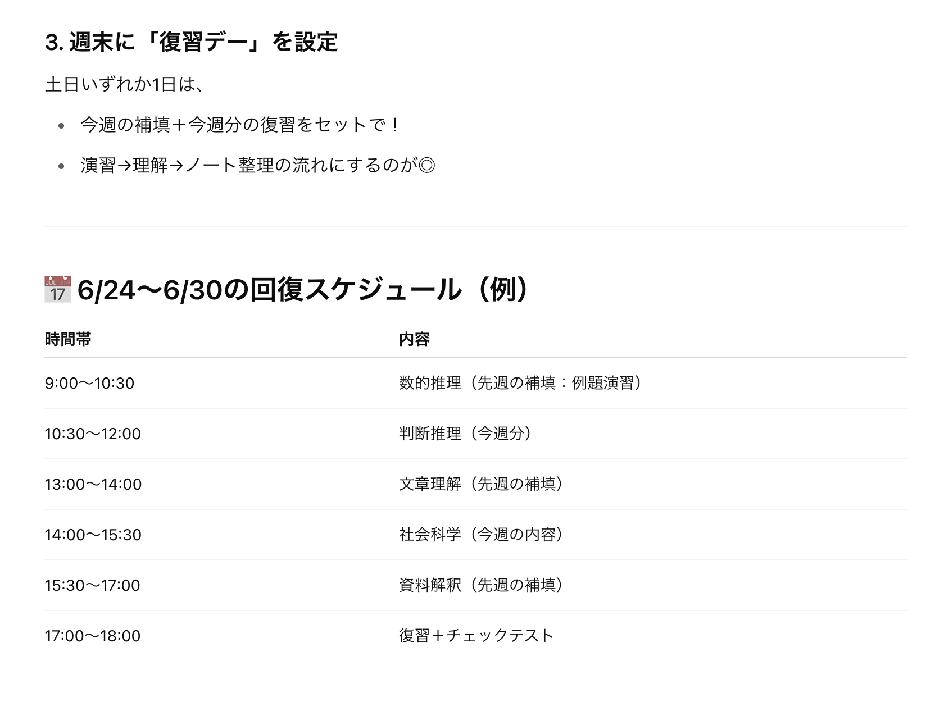Click the bullet 演習→理解→ノート整理

258,165
